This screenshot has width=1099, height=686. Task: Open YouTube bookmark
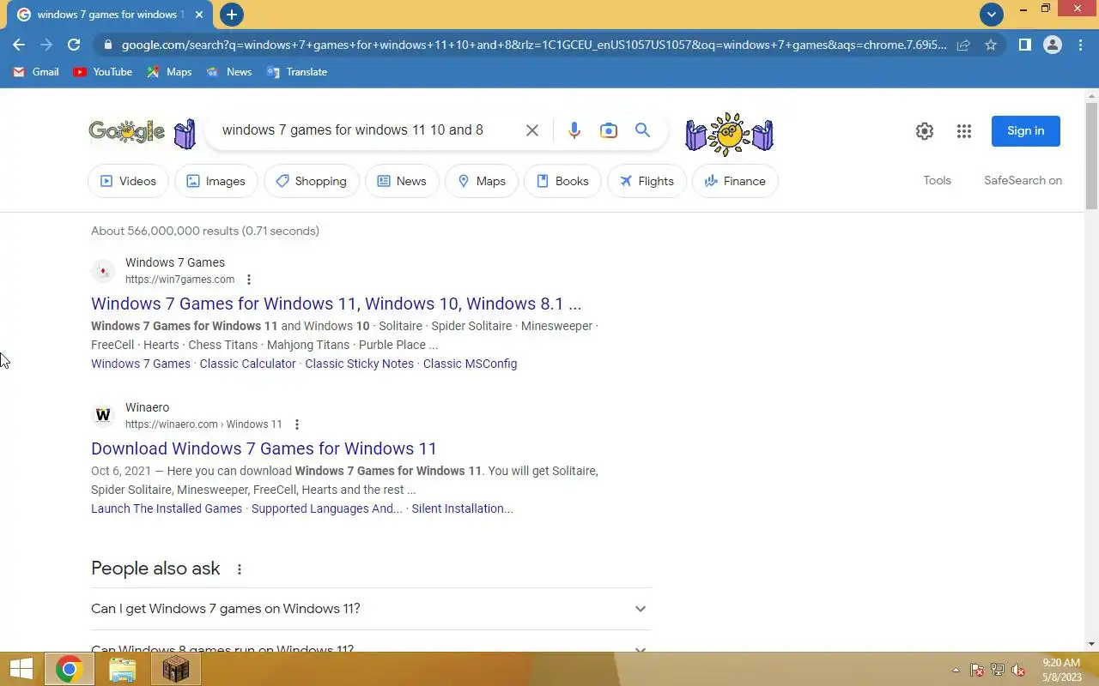[103, 72]
